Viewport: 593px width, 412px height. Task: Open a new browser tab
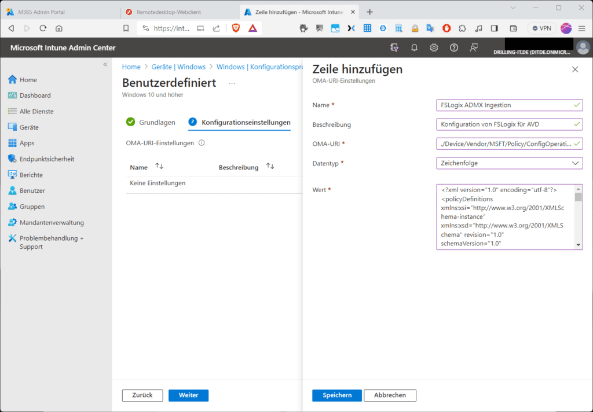point(369,12)
